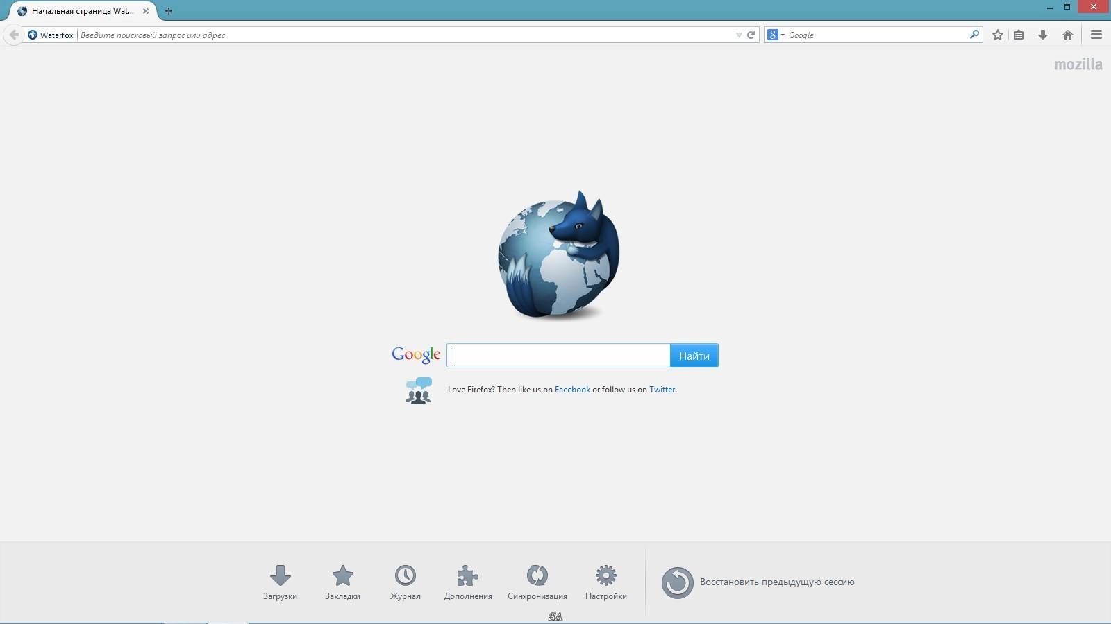
Task: Click the Найти search button
Action: click(694, 356)
